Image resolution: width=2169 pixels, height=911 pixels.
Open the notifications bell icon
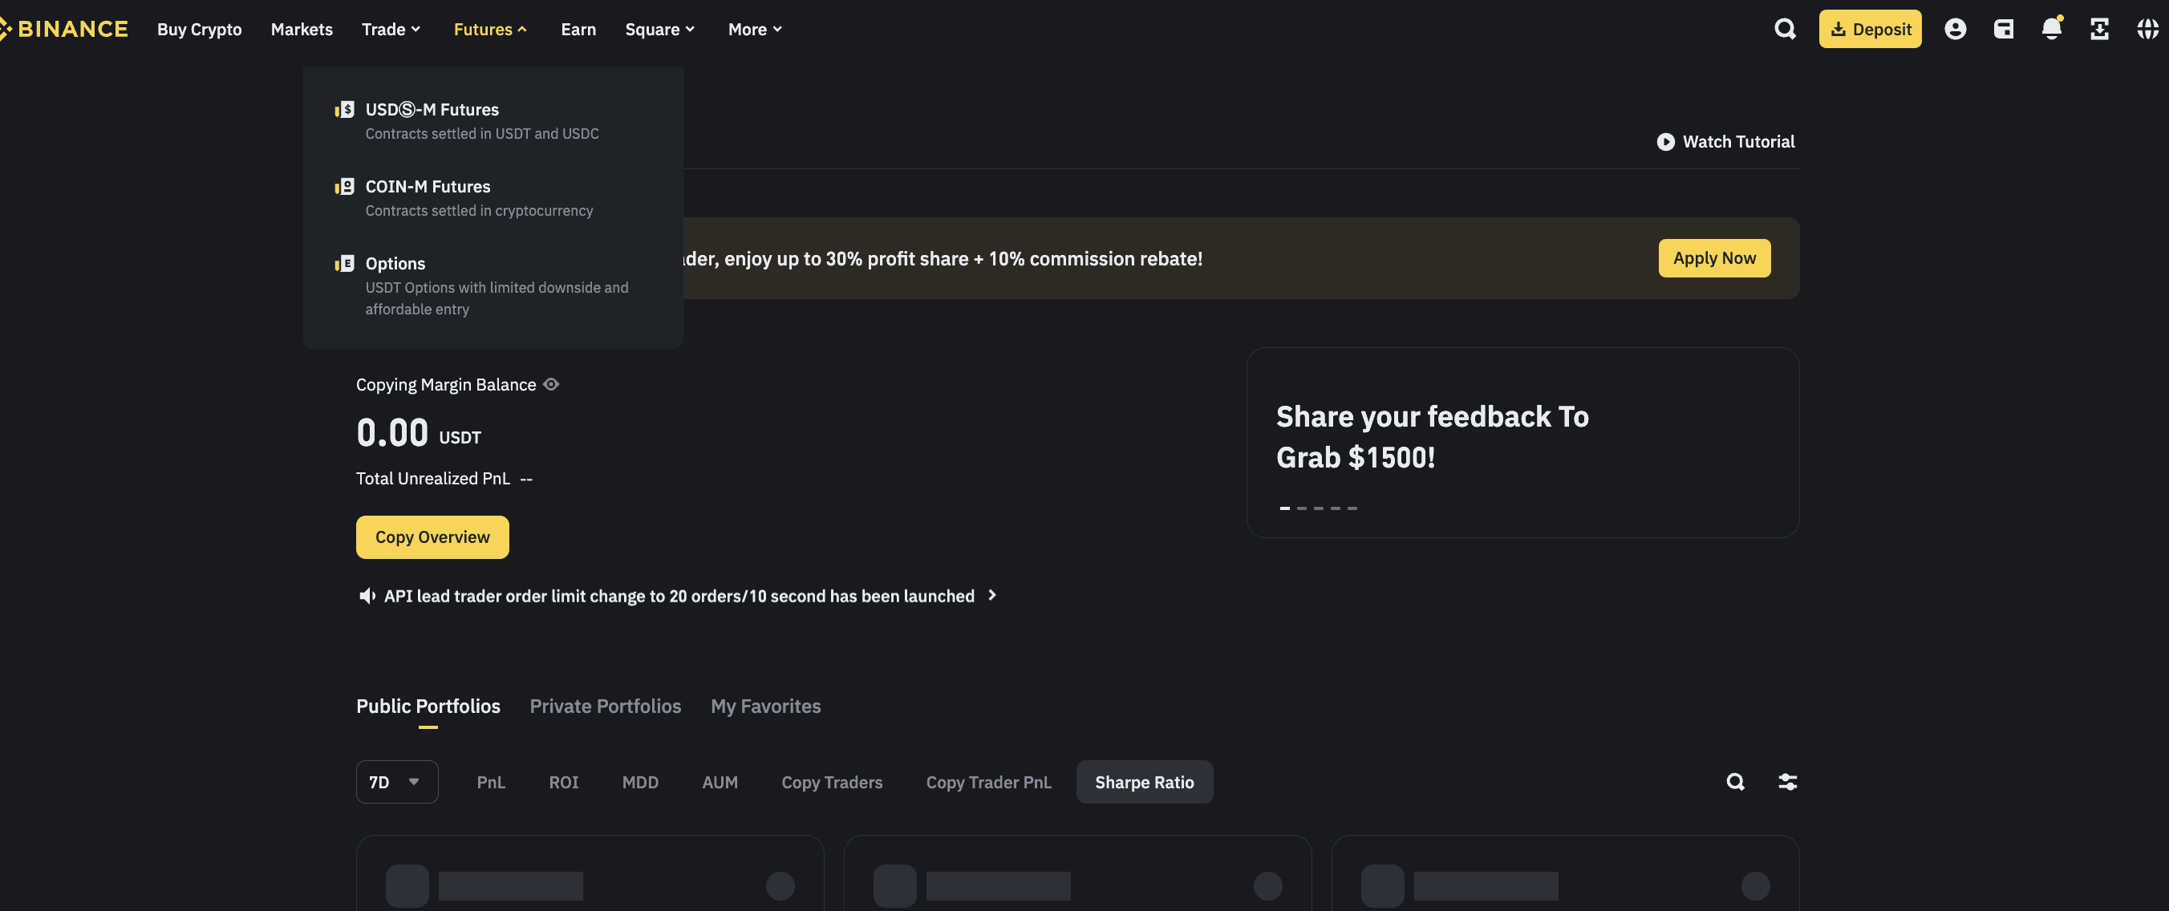(x=2051, y=30)
